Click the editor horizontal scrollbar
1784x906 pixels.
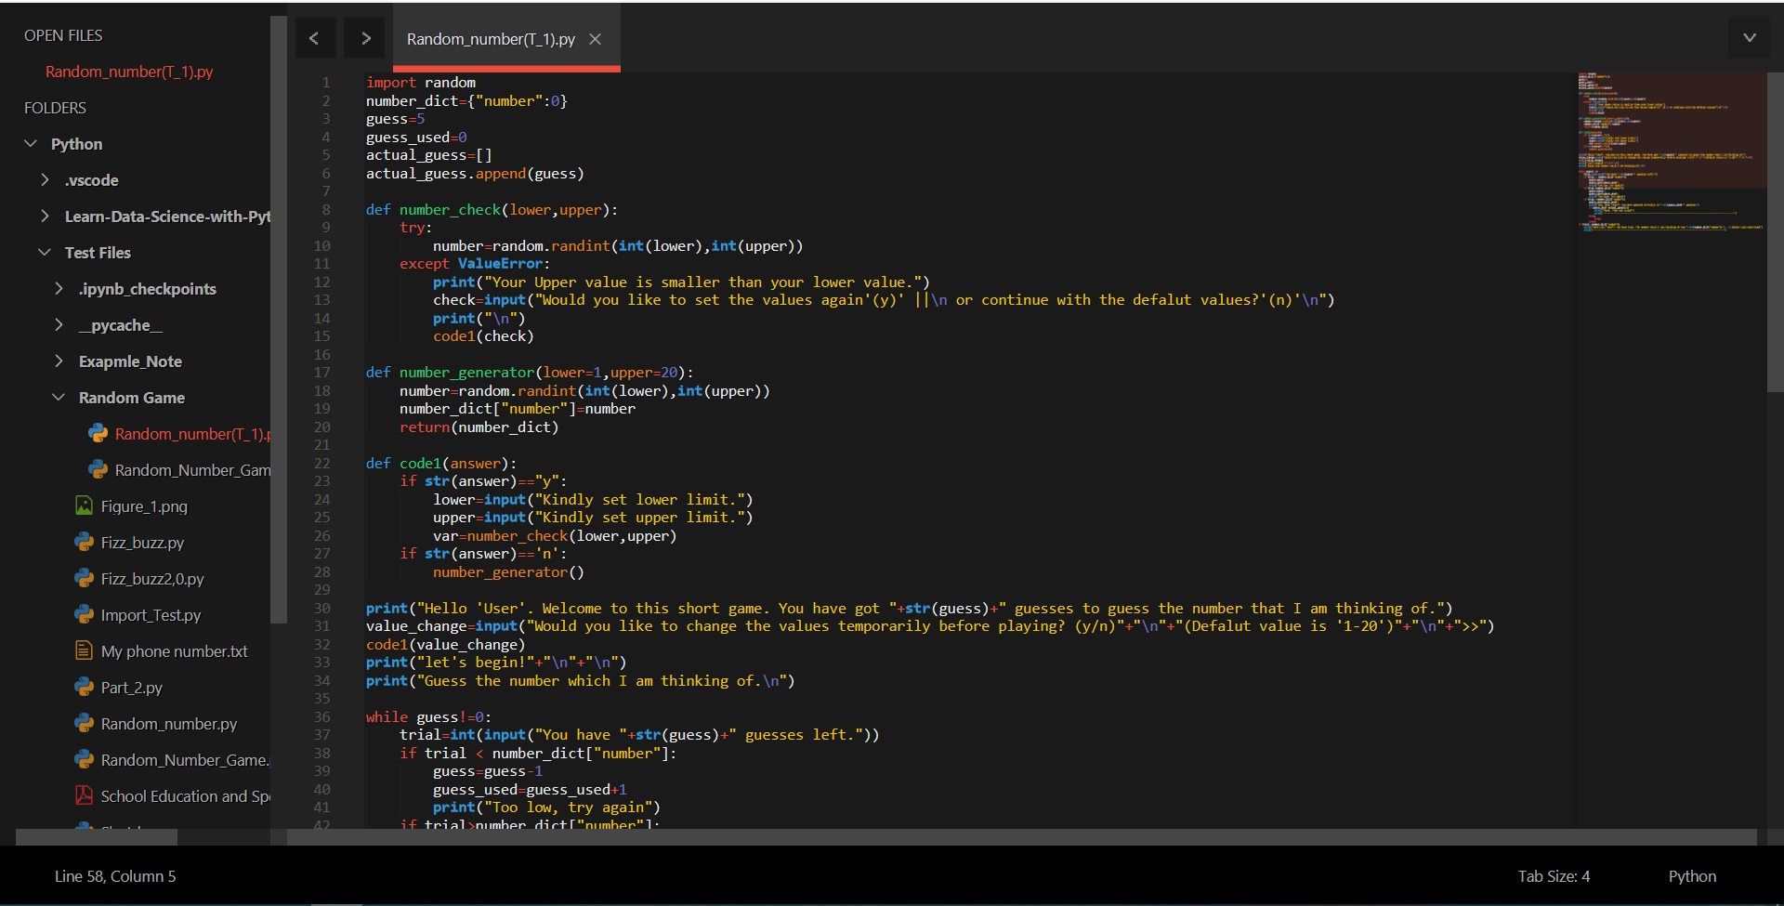(1022, 837)
